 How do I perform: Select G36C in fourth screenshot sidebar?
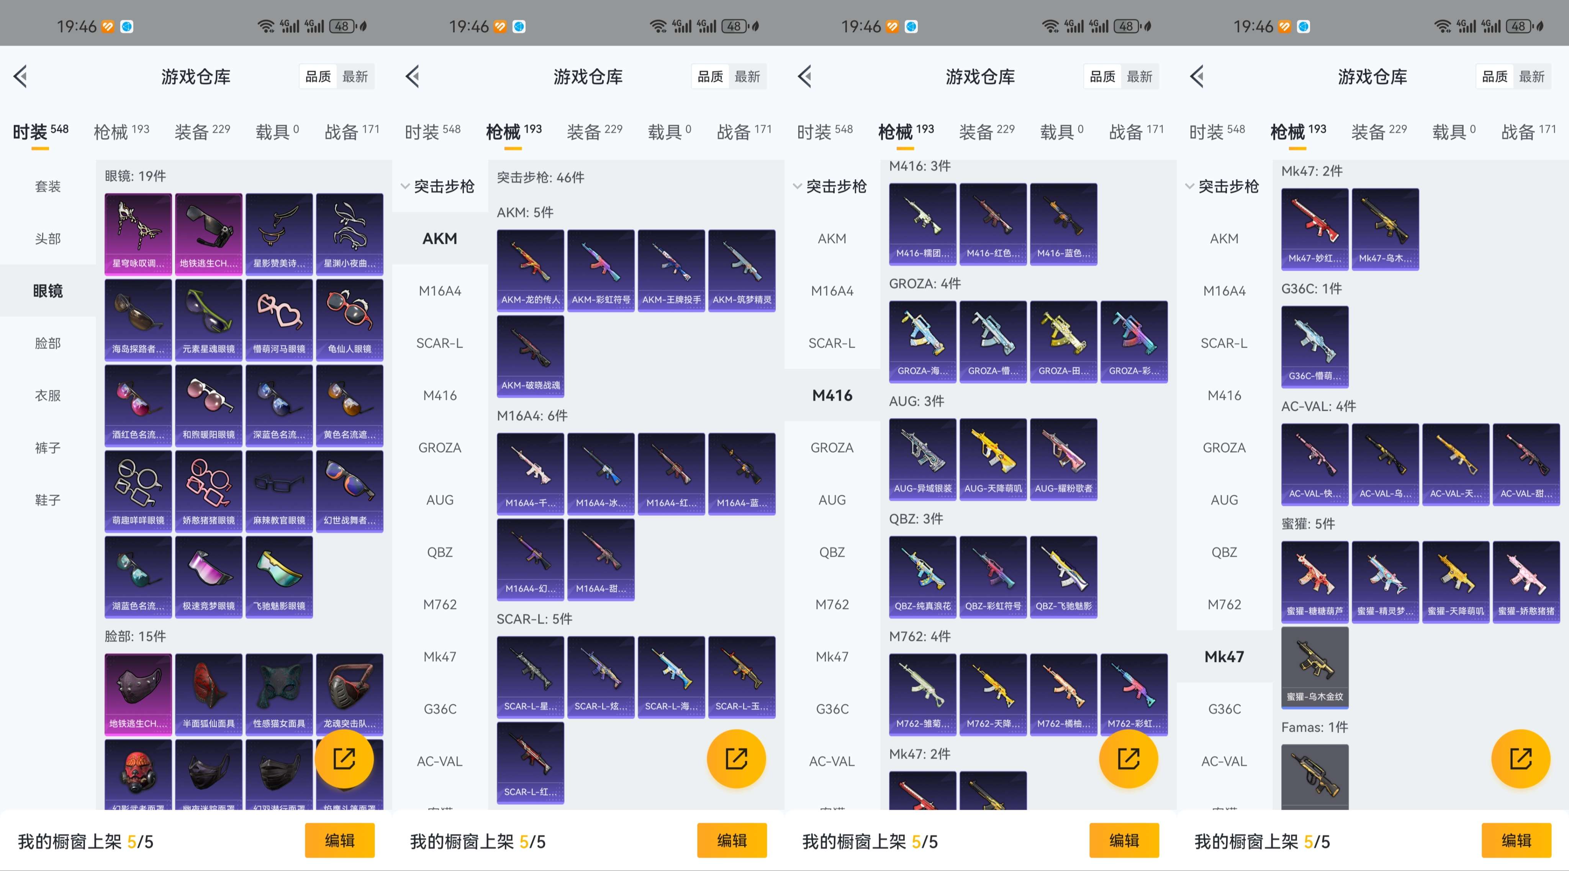pos(1224,709)
